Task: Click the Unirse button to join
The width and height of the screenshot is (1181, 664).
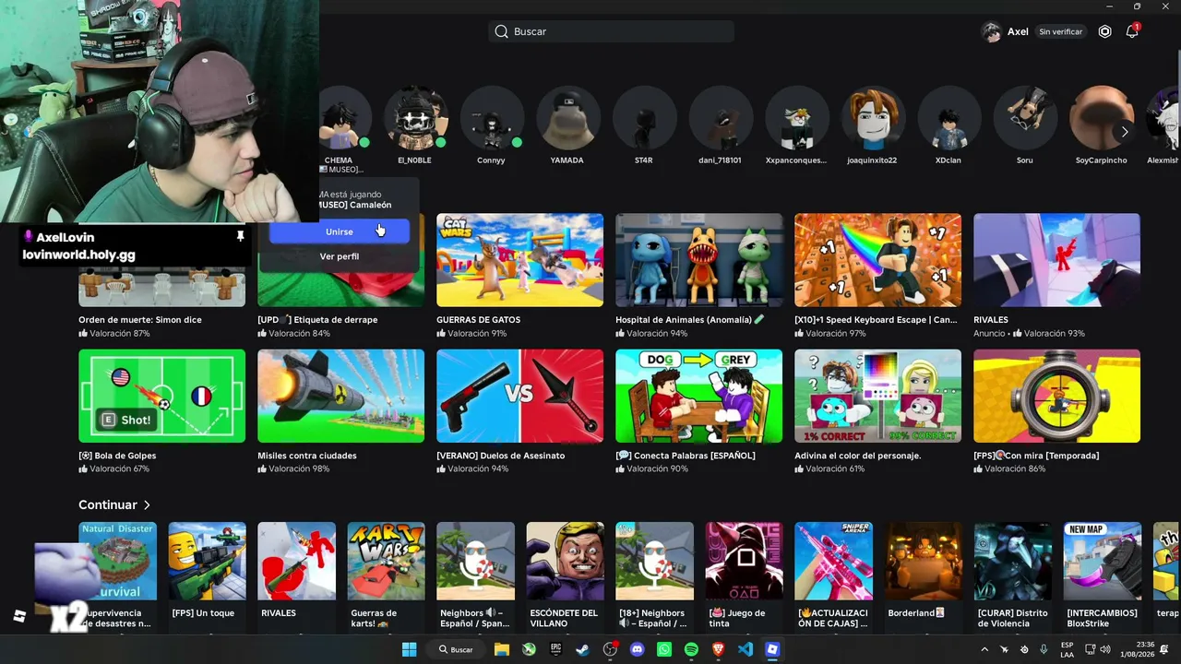Action: point(340,231)
